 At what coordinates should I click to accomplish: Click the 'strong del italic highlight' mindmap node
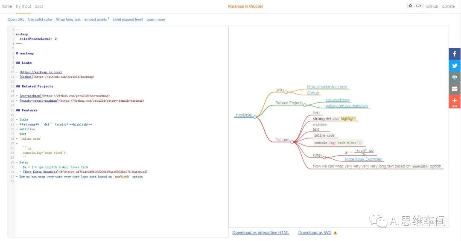tap(334, 118)
